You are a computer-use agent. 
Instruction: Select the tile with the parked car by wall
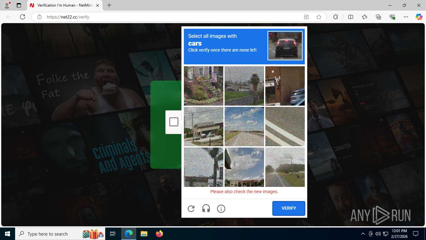[x=285, y=86]
